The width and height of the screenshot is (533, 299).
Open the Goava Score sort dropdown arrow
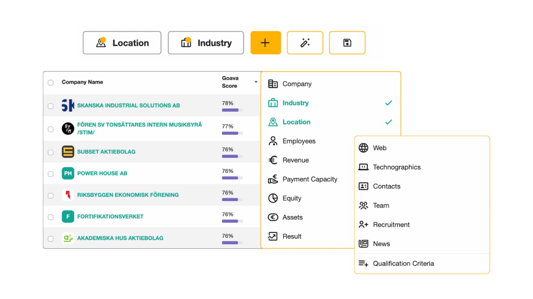(256, 82)
